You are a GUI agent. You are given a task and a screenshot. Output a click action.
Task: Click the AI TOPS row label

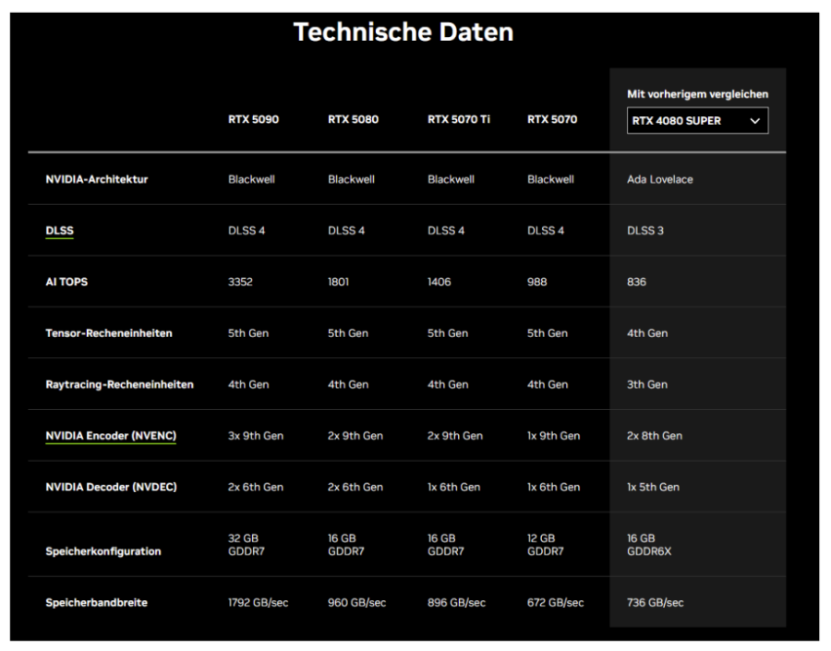[x=66, y=282]
